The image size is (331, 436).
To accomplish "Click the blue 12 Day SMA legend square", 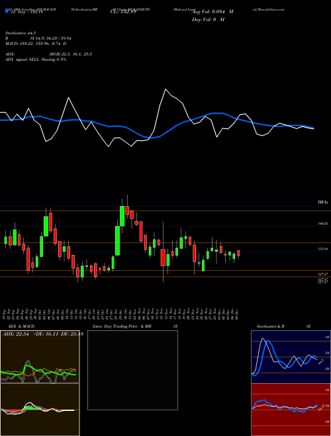I will click(7, 11).
